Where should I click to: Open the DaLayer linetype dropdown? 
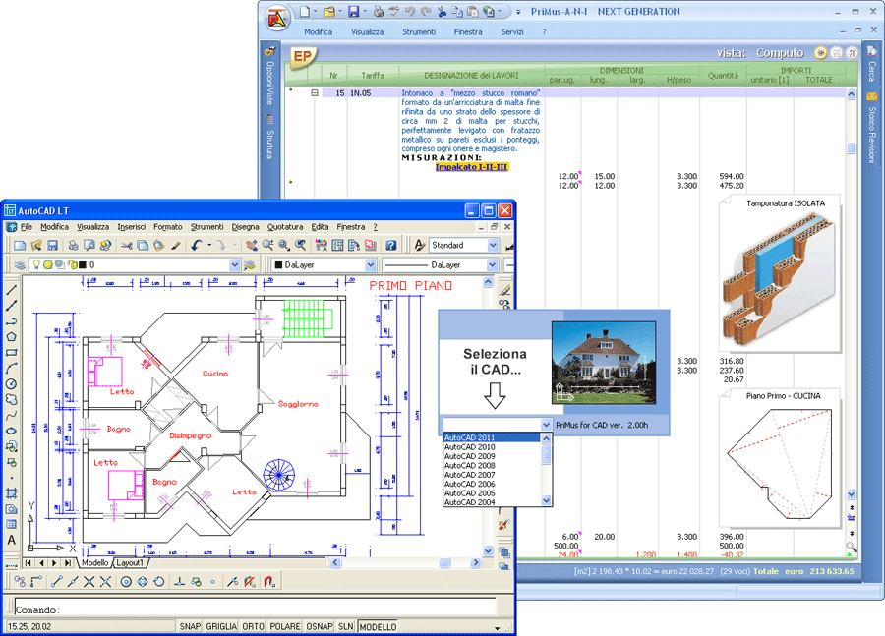click(x=493, y=264)
